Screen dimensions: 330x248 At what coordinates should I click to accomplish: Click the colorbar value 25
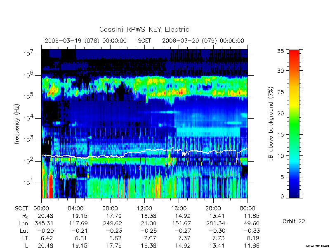(280, 92)
